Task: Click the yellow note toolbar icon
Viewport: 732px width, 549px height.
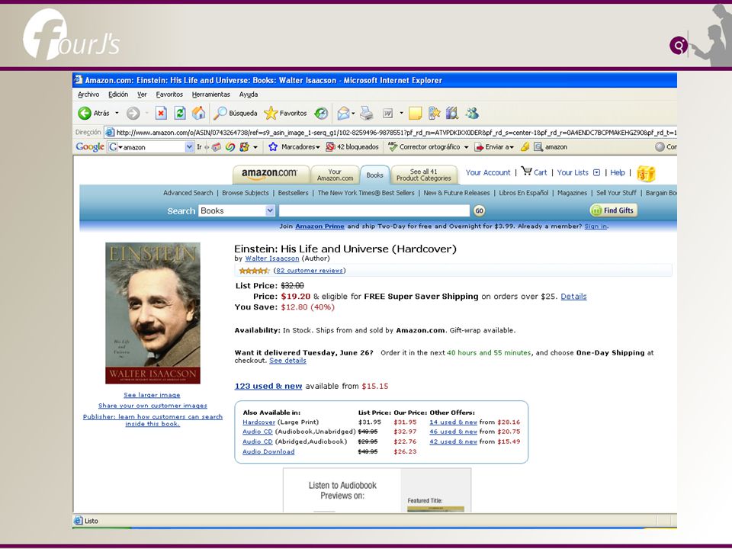Action: coord(415,113)
